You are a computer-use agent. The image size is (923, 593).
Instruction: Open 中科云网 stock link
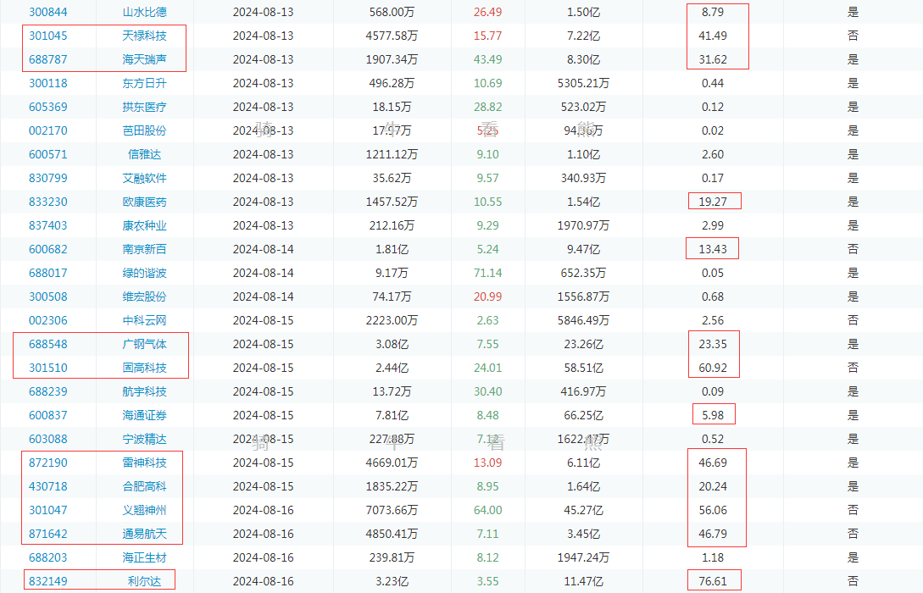pos(144,320)
